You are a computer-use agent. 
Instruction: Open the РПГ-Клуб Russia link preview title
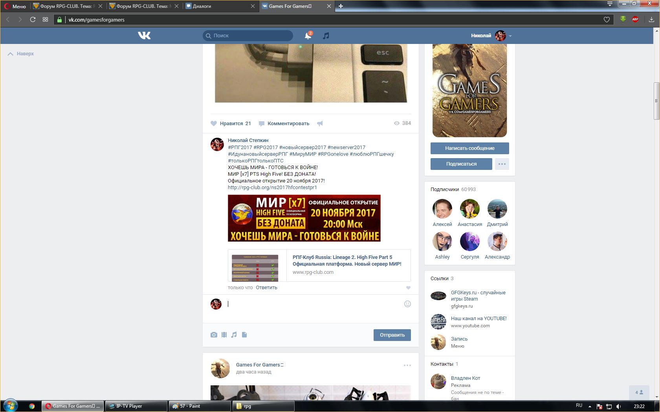(347, 261)
